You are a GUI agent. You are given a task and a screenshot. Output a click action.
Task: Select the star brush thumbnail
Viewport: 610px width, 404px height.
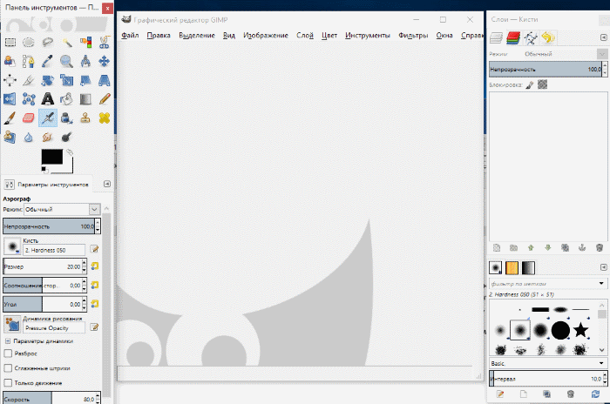[x=580, y=329]
